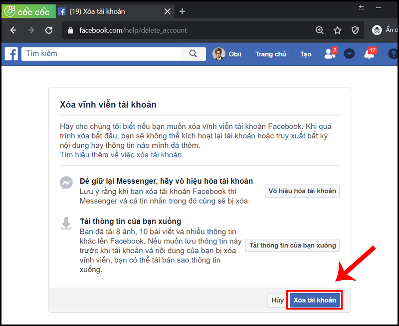Check the 2 friend requests
This screenshot has width=399, height=326.
pos(329,53)
